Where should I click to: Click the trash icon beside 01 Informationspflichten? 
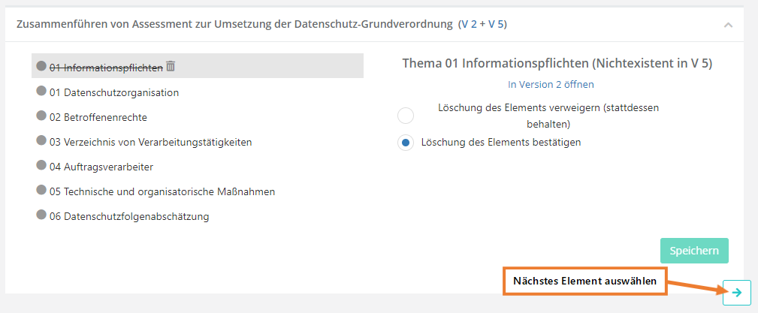point(171,66)
